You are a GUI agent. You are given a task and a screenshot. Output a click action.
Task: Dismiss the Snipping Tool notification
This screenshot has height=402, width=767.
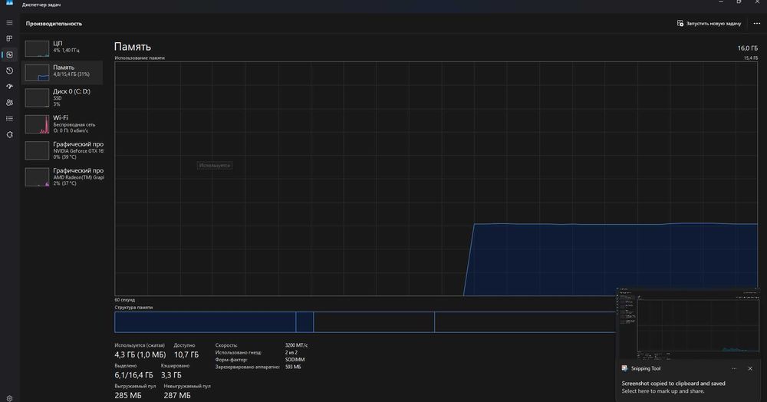750,369
